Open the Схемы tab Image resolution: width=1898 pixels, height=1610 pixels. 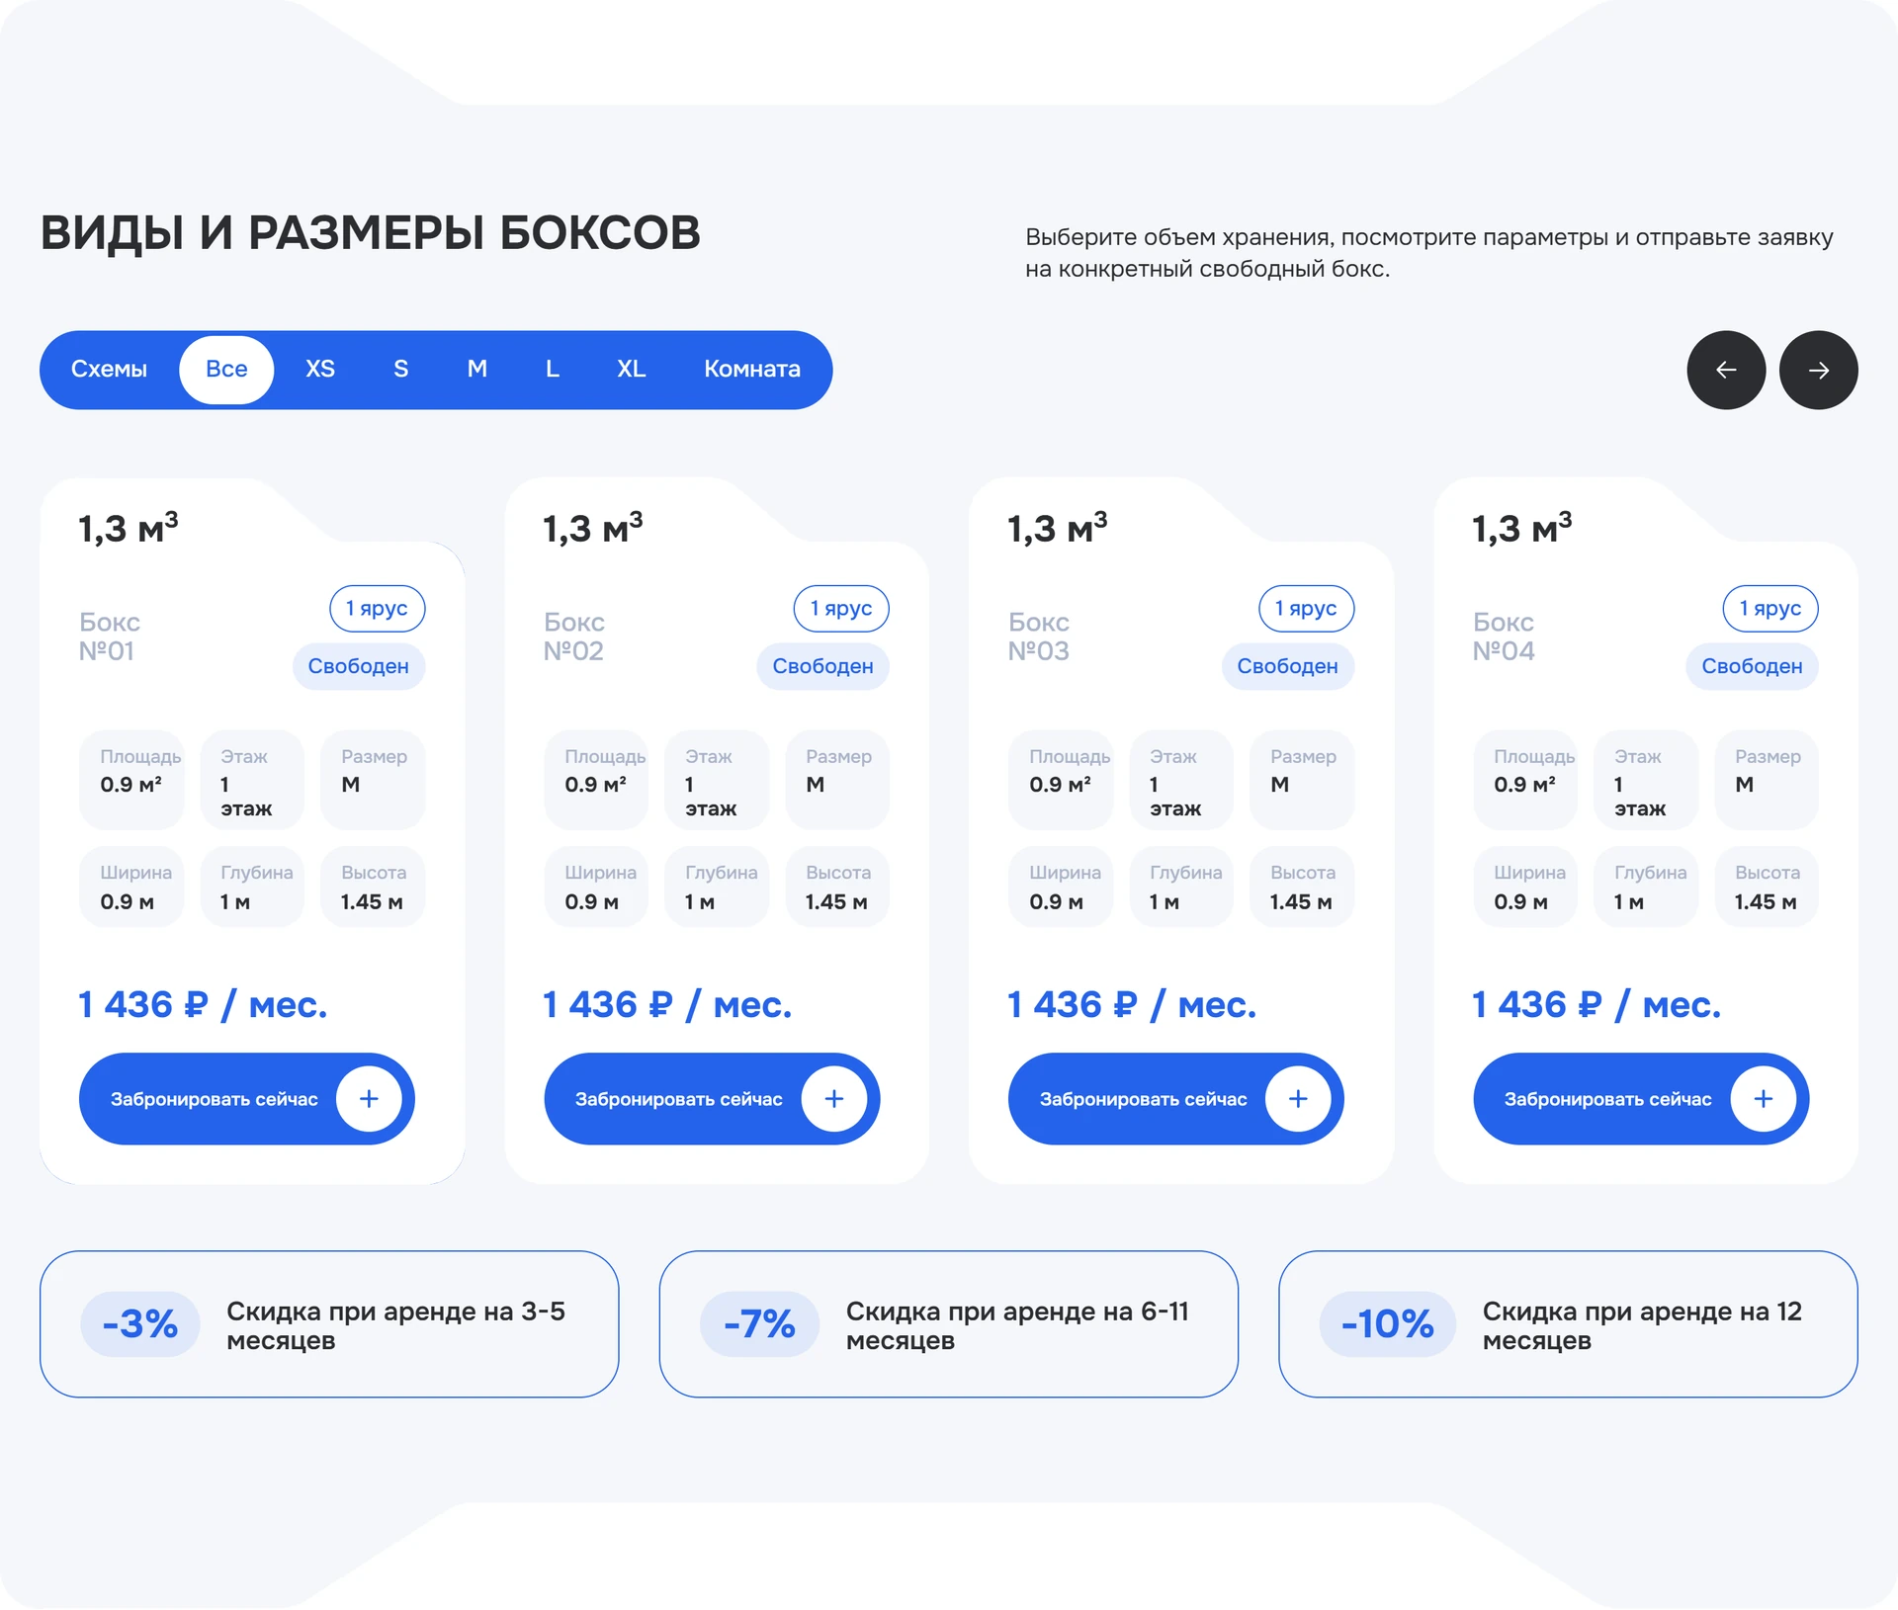coord(109,370)
